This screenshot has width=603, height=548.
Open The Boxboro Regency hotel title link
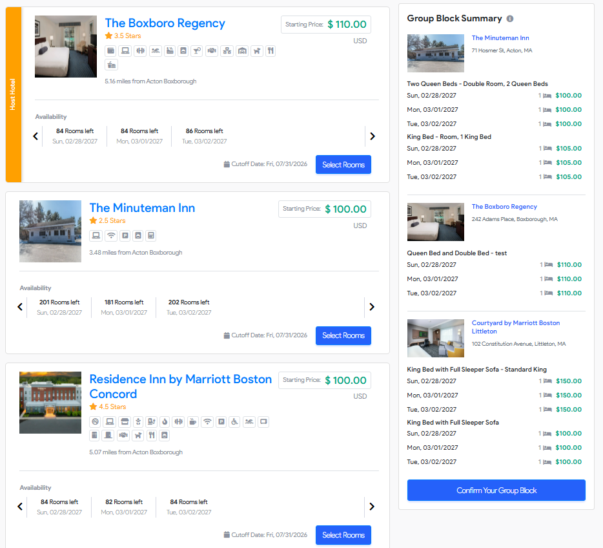(165, 23)
